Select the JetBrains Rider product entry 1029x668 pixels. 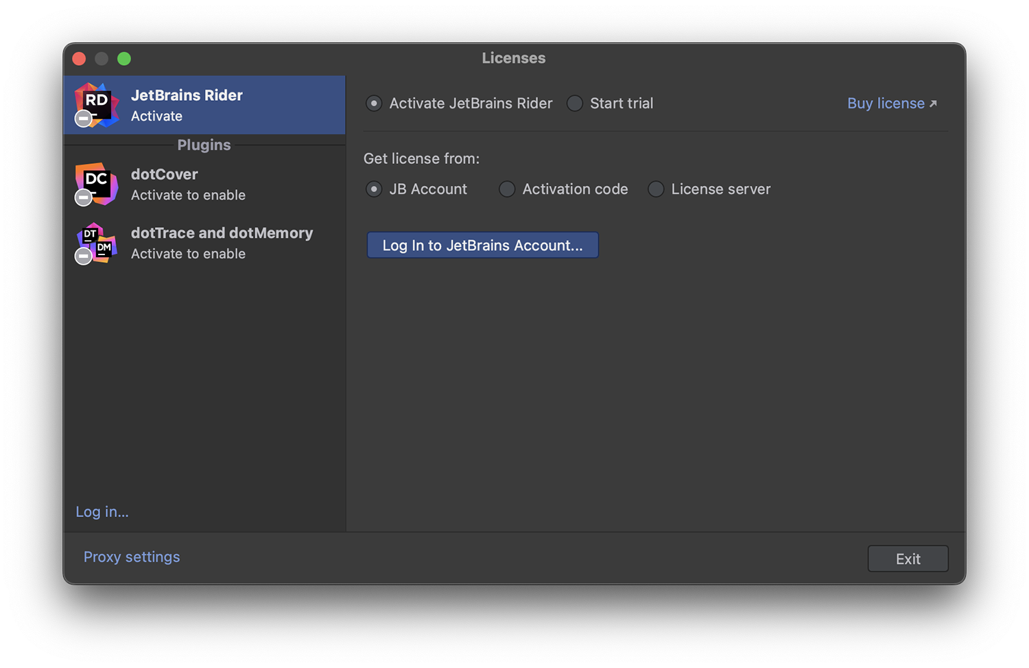tap(204, 105)
